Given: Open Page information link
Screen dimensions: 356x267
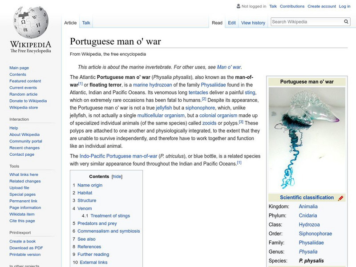Looking at the screenshot, I should coord(25,207).
